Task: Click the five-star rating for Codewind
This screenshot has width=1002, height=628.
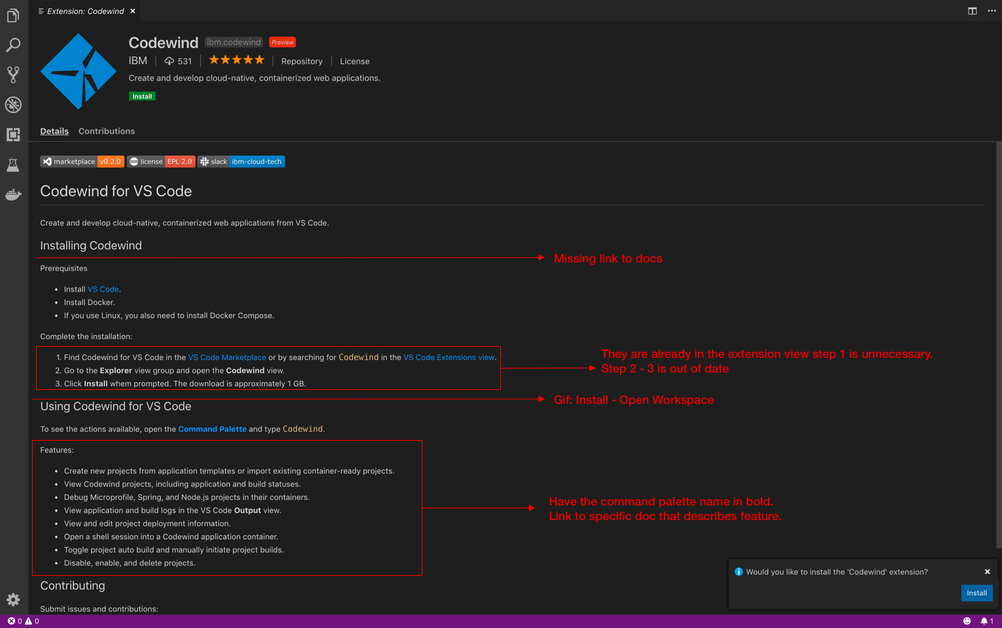Action: click(236, 60)
